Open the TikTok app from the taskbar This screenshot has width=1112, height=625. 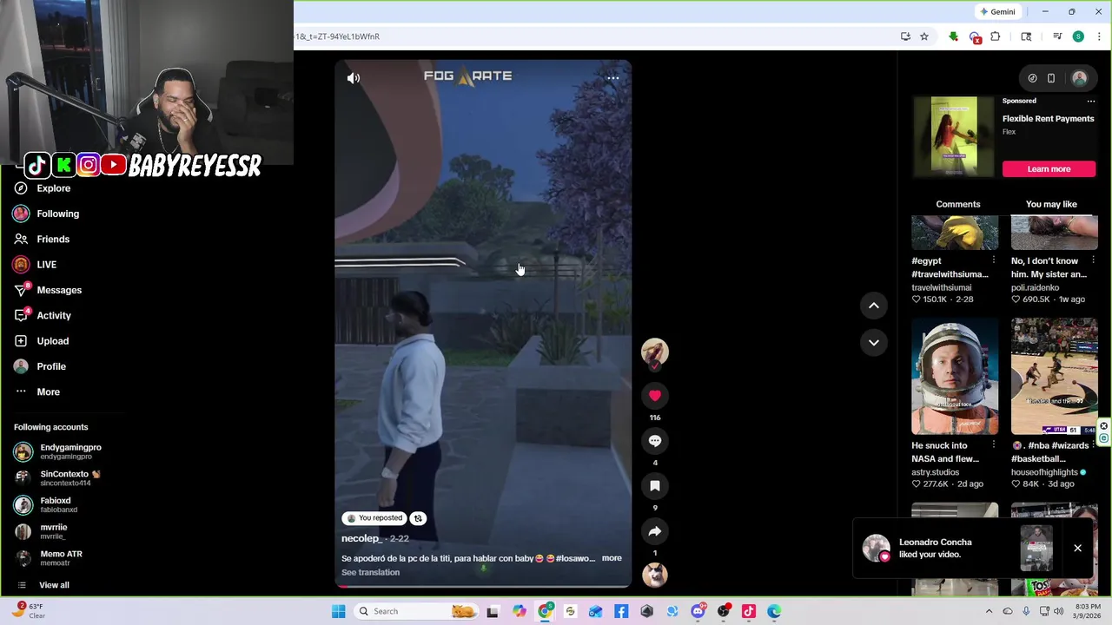point(749,611)
